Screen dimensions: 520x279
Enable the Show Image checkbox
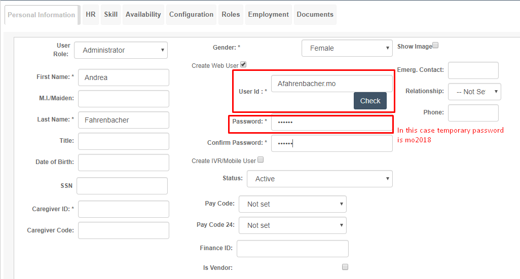[x=435, y=45]
